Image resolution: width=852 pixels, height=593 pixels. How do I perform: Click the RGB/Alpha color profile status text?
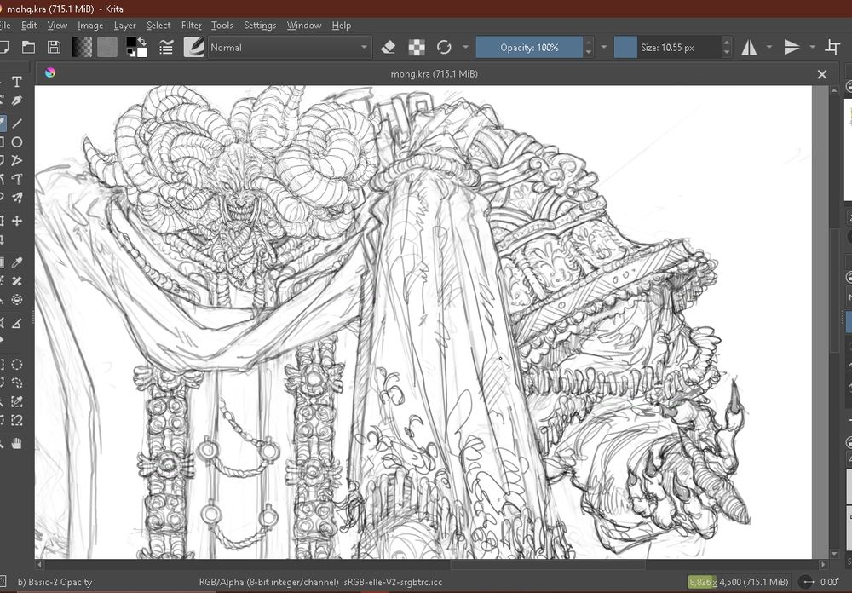[320, 582]
